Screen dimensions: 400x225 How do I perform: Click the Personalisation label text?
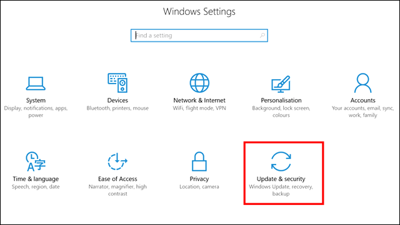pyautogui.click(x=281, y=100)
